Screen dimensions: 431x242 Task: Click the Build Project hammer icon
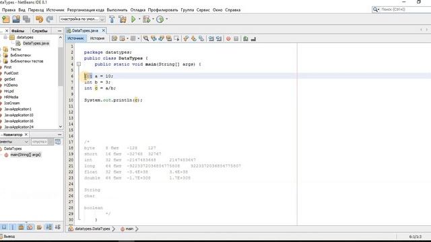112,19
